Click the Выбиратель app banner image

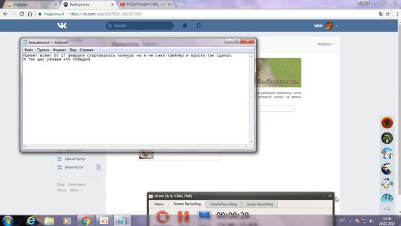(279, 73)
